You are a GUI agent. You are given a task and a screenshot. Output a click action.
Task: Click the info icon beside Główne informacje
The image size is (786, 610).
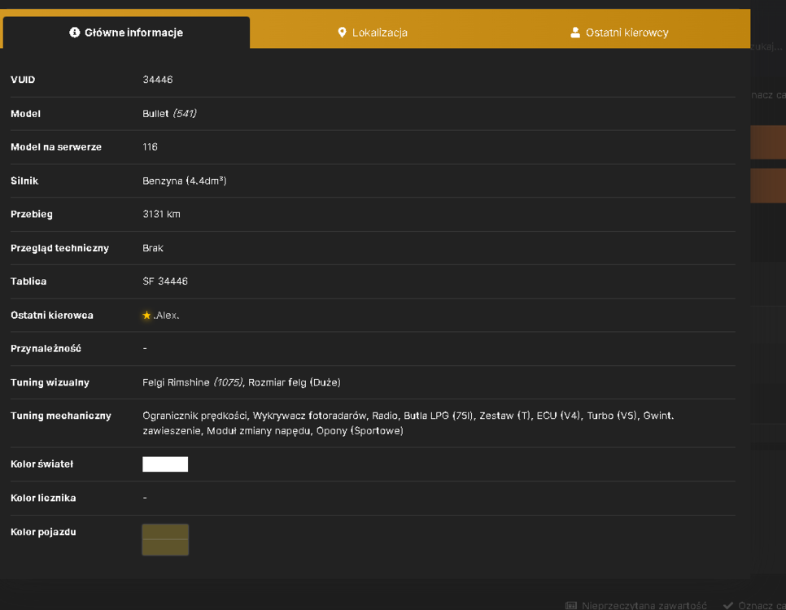[x=75, y=33]
